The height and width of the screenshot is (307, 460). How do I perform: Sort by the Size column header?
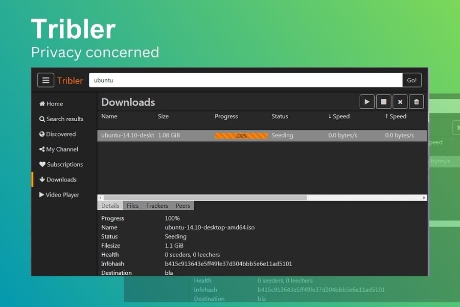[x=163, y=117]
